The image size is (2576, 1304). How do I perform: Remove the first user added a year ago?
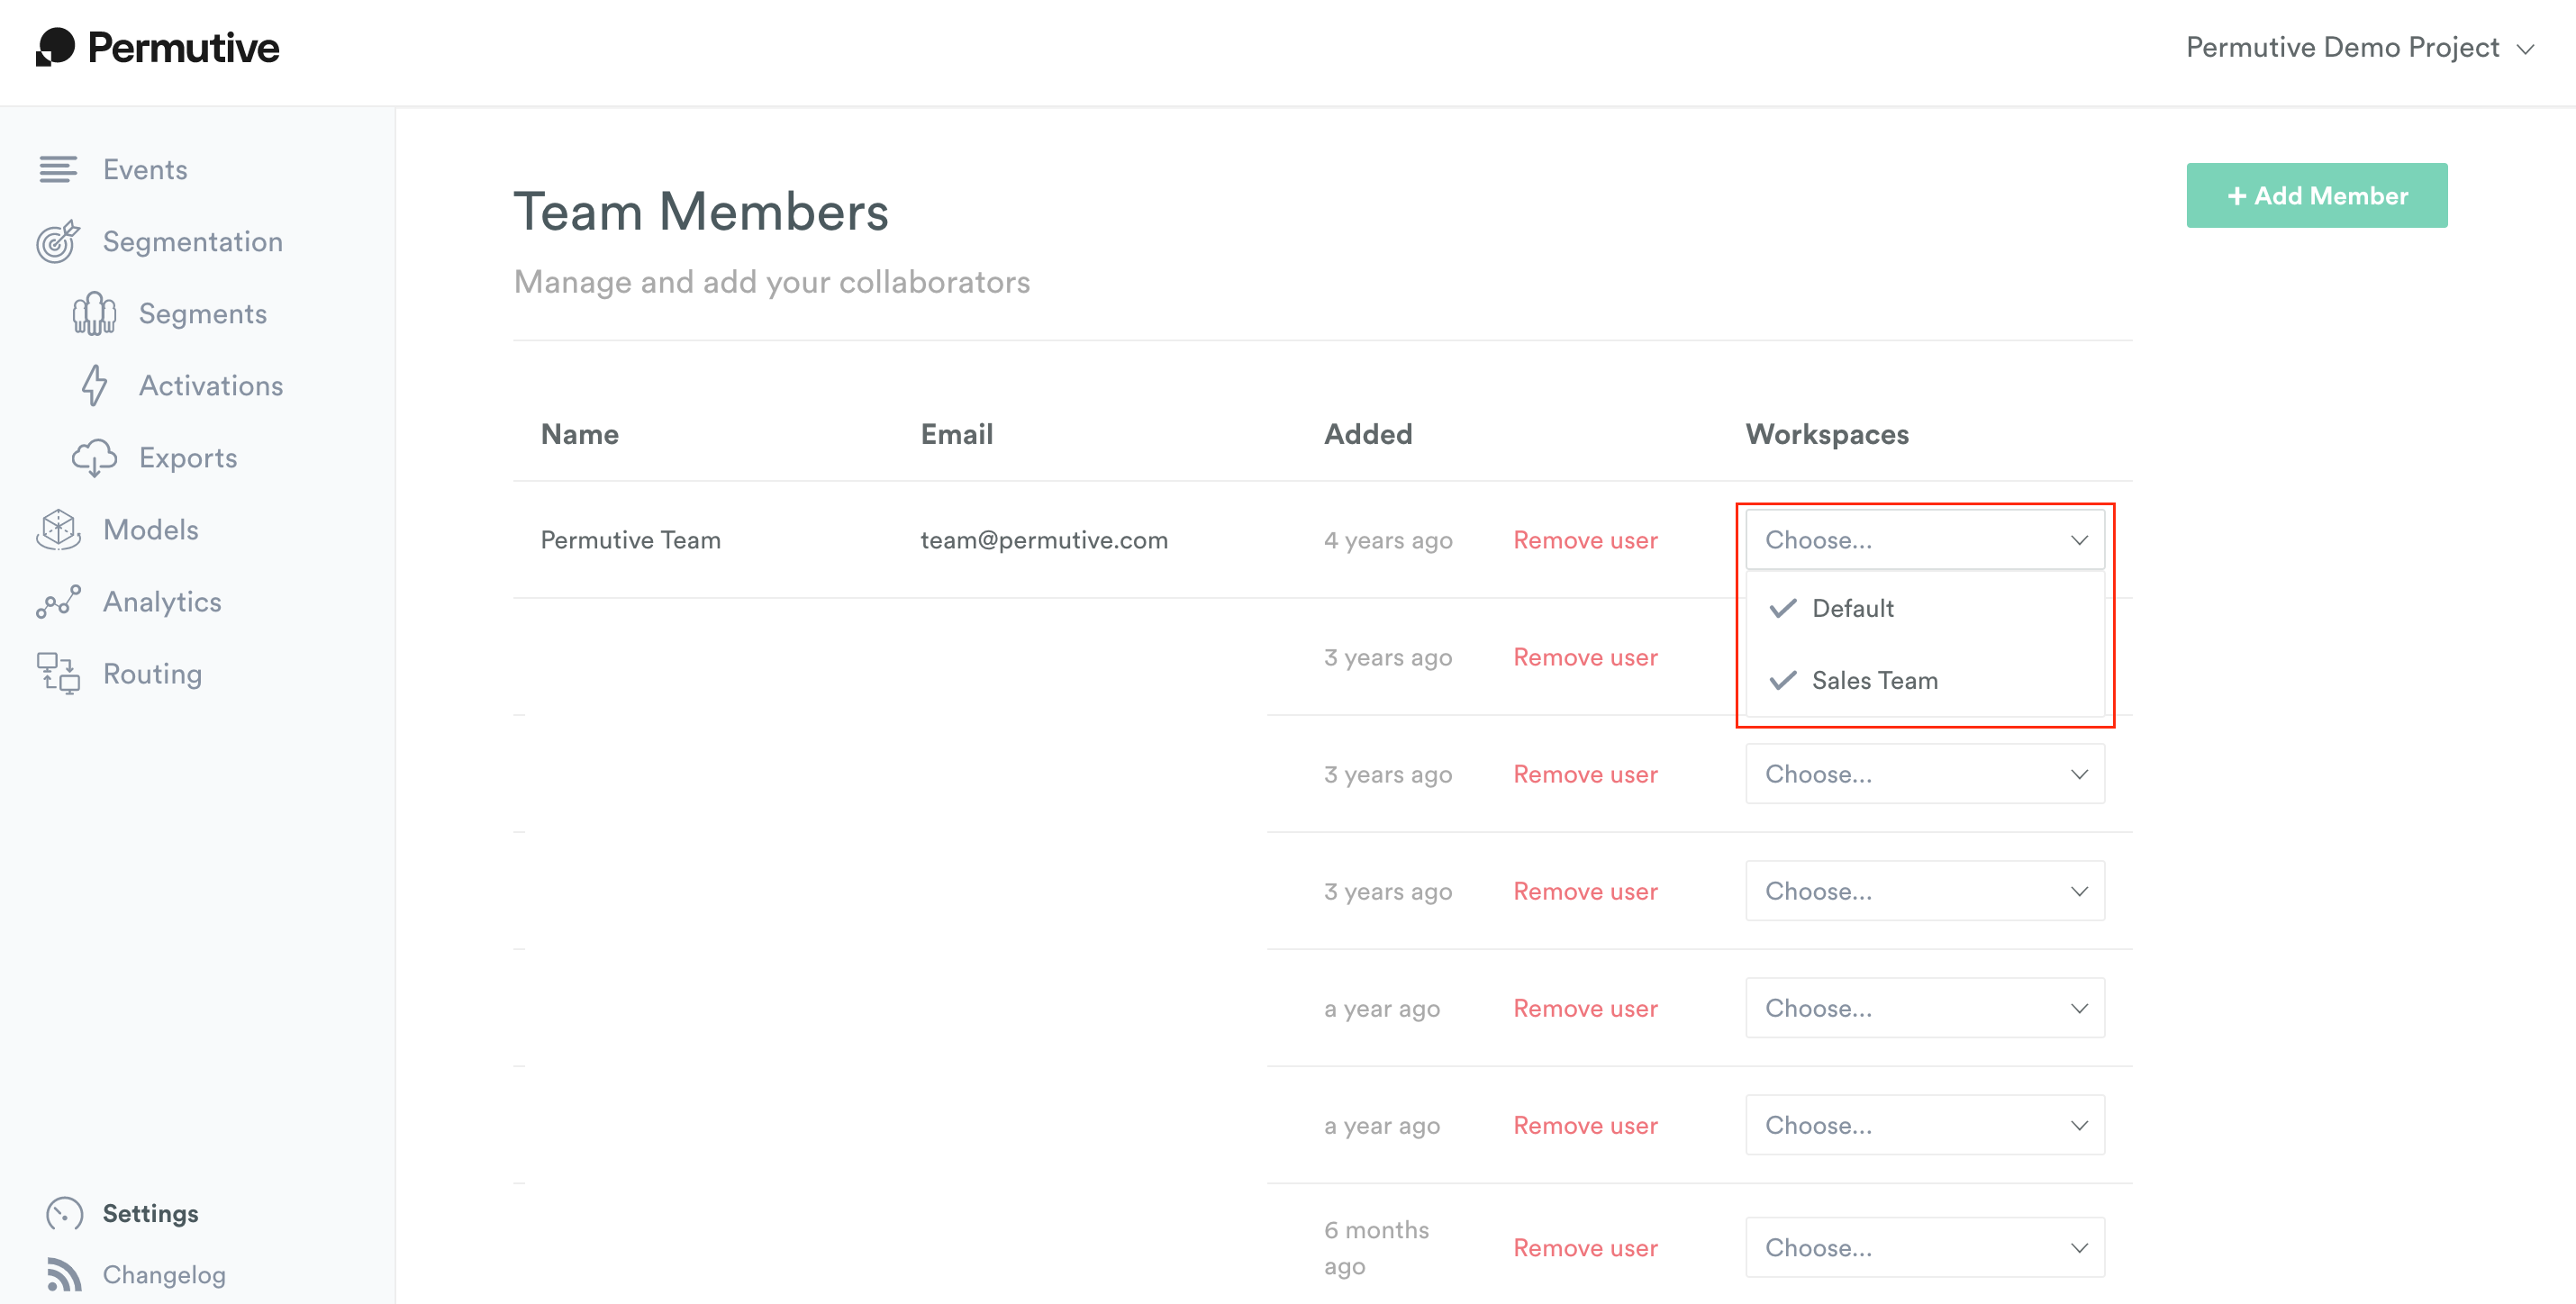coord(1585,1008)
